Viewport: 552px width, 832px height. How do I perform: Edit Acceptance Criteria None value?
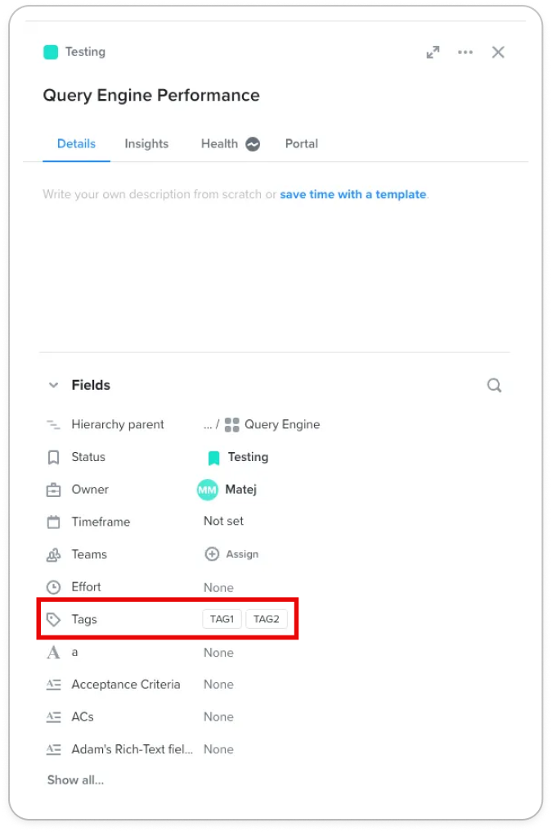(218, 685)
